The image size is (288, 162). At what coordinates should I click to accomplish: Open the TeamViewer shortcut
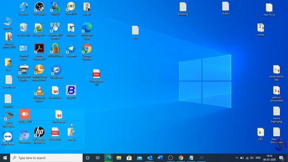[8, 138]
